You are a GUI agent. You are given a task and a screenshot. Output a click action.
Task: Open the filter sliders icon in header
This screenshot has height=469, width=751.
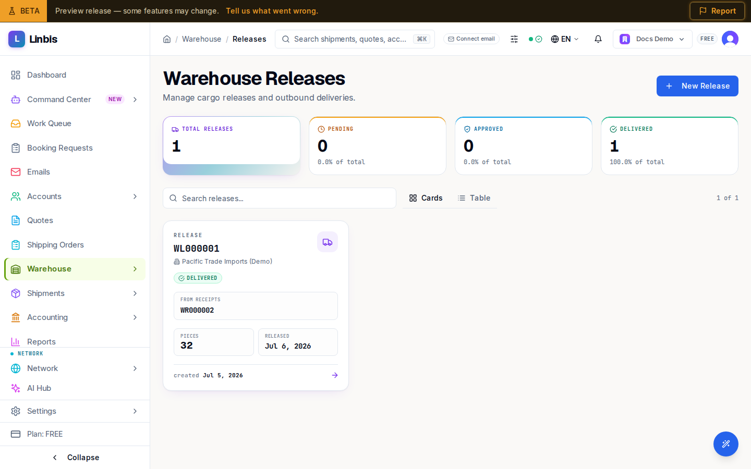click(x=514, y=39)
